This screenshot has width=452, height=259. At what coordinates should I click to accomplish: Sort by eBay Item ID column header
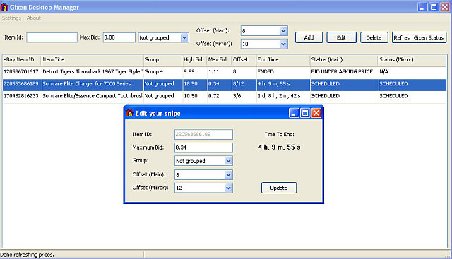pyautogui.click(x=22, y=60)
